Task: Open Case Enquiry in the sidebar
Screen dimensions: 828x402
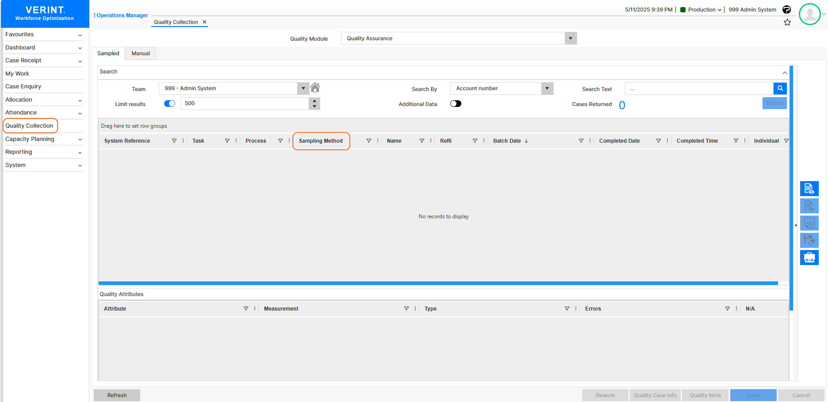Action: click(23, 87)
